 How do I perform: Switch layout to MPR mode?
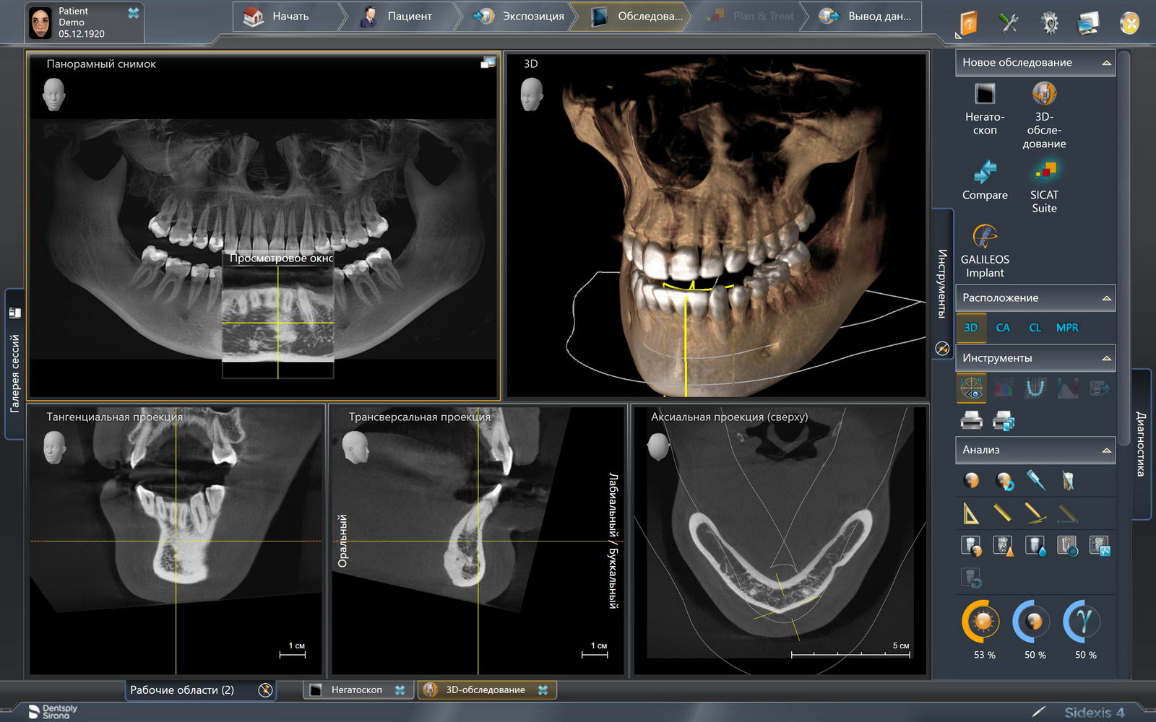(1066, 328)
